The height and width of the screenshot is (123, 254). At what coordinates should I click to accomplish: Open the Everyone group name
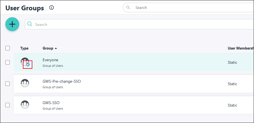(50, 60)
